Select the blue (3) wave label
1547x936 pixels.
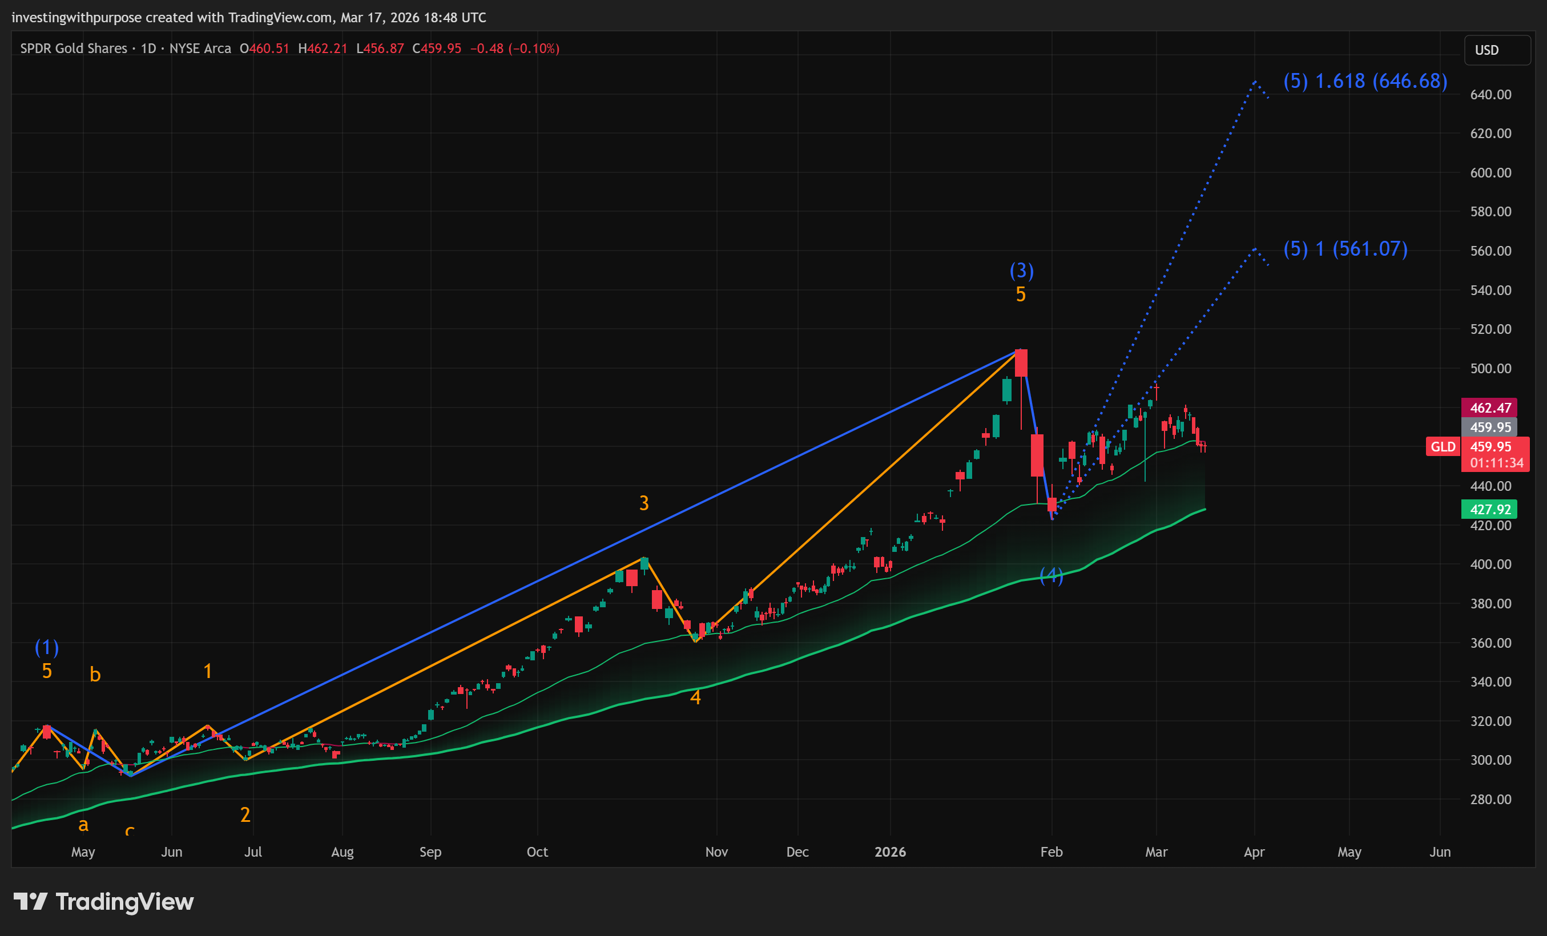tap(1021, 271)
